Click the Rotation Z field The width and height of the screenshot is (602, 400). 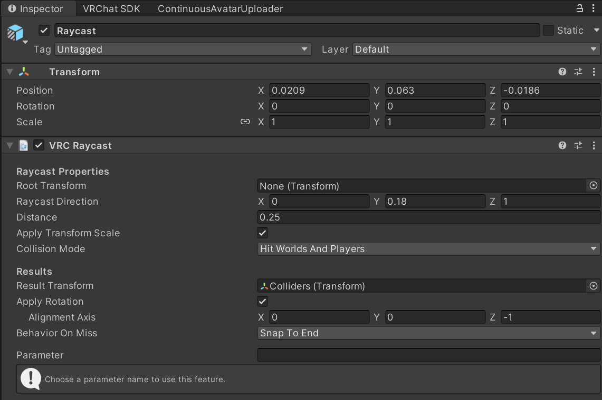pyautogui.click(x=550, y=106)
